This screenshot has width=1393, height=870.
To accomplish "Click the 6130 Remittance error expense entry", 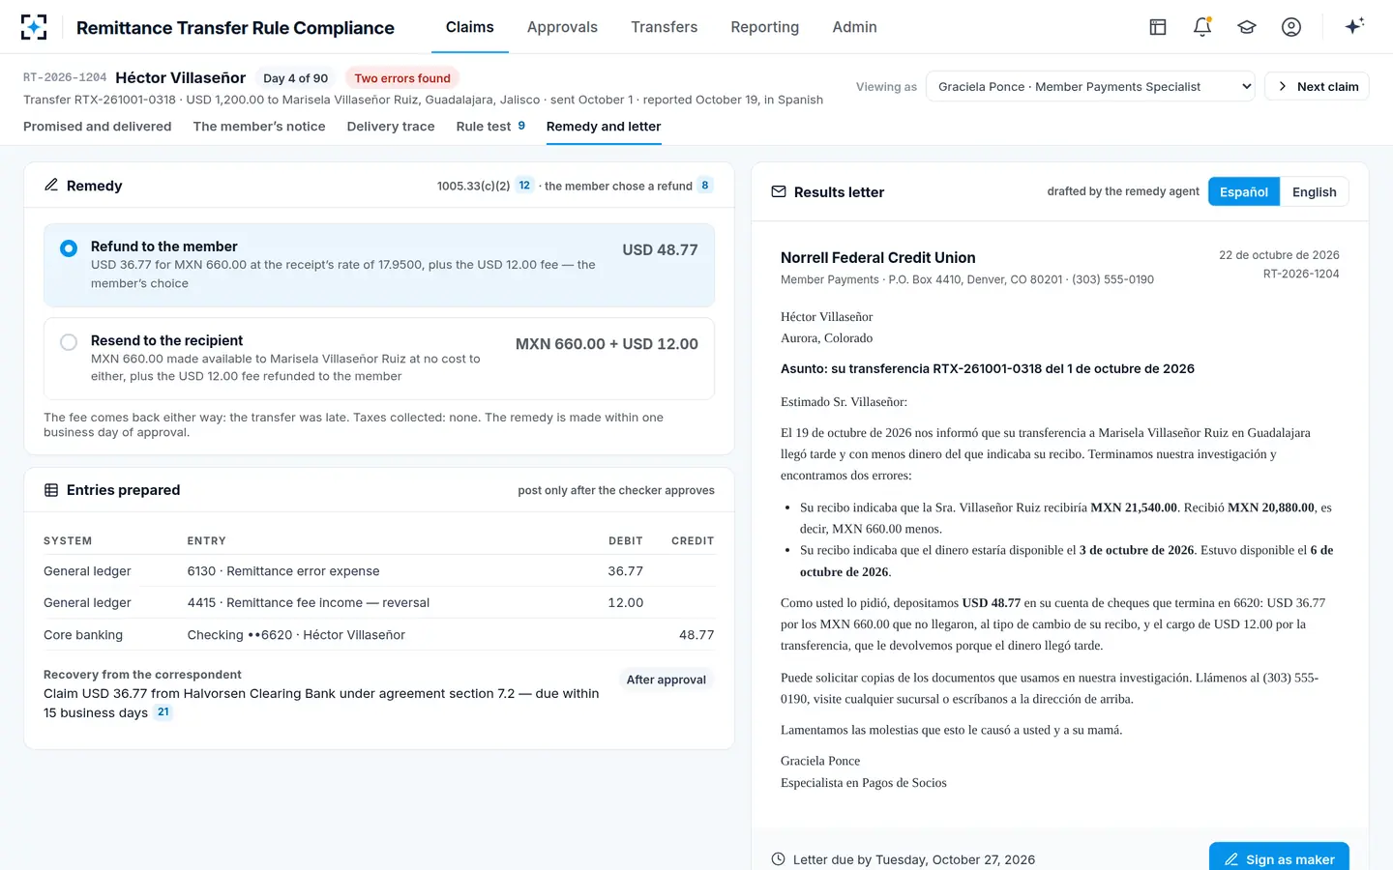I will coord(283,571).
